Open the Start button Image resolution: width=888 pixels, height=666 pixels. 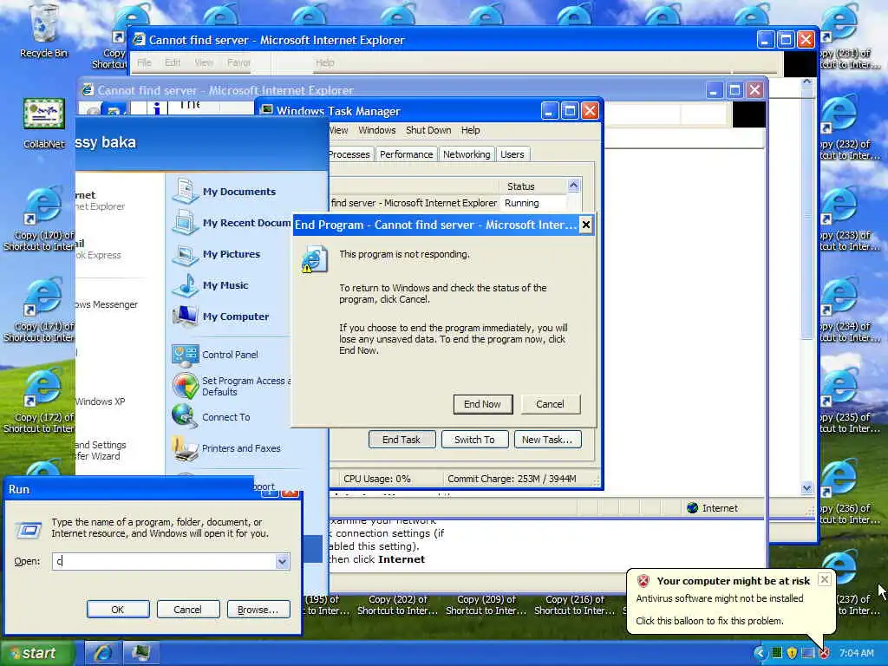(x=37, y=653)
